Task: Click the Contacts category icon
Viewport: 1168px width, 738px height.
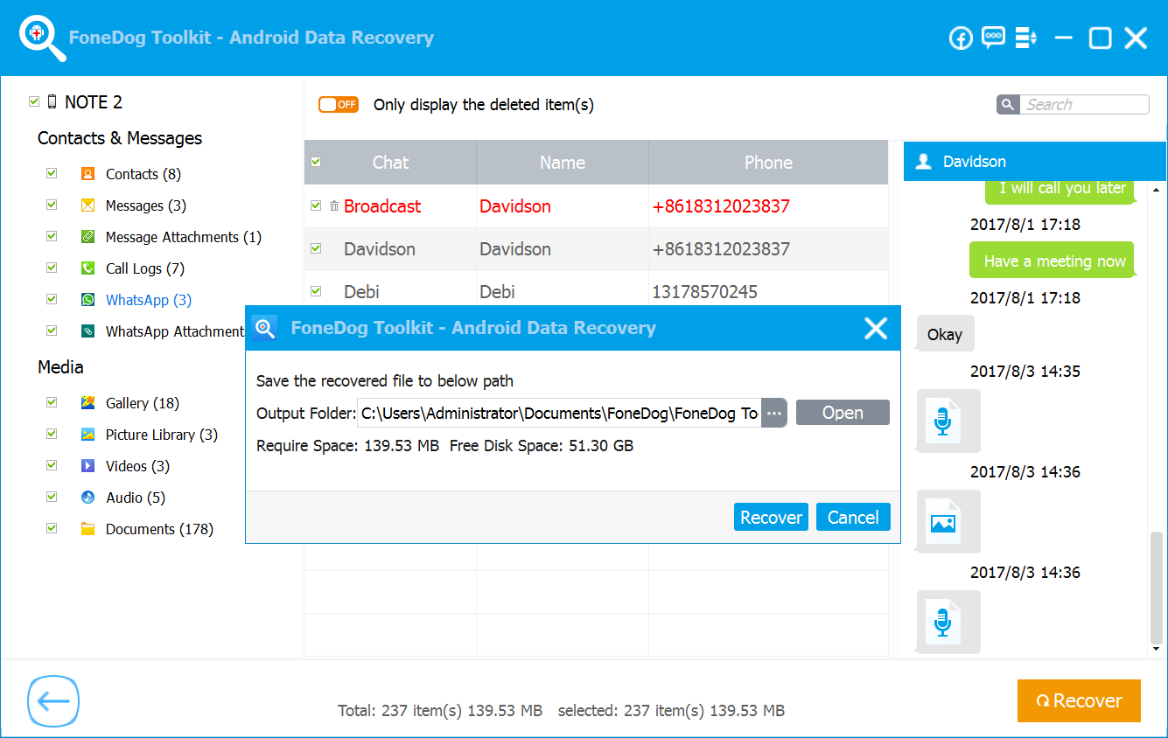Action: coord(87,174)
